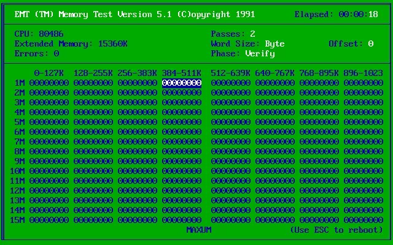Viewport: 393px width, 245px height.
Task: Click the "MAXUM" label at the bottom
Action: (x=199, y=230)
